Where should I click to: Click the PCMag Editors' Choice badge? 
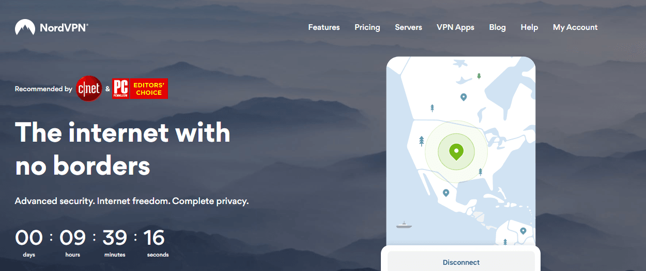point(140,89)
